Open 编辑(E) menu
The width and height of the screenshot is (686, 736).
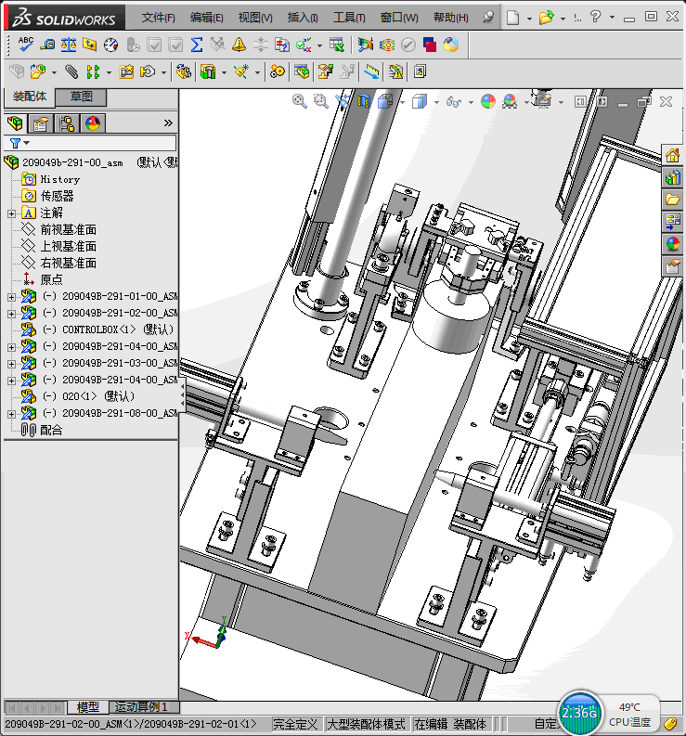(x=207, y=18)
